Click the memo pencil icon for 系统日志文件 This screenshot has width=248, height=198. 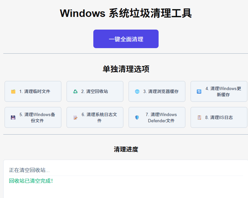tap(75, 117)
